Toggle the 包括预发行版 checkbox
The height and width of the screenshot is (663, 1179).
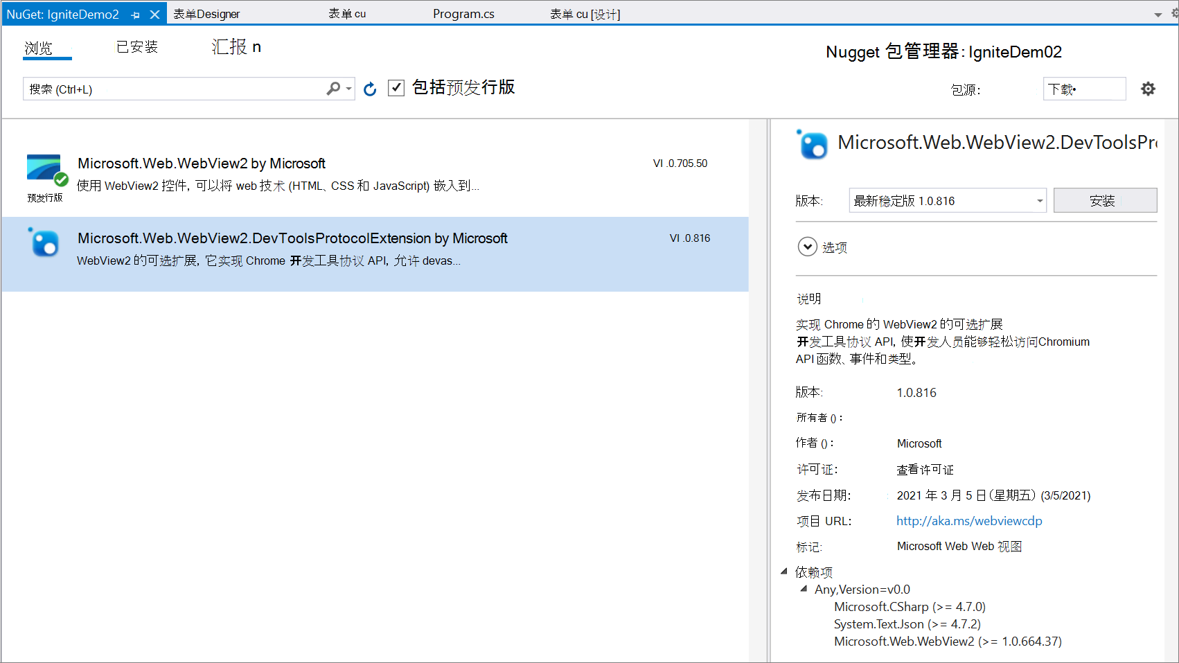click(396, 88)
